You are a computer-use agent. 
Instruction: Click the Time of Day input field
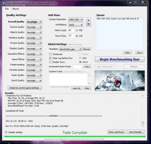coord(71,36)
